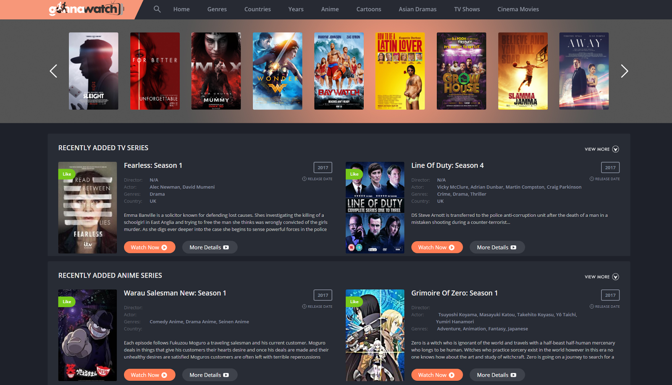
Task: Like the Line Of Duty poster
Action: click(x=354, y=174)
